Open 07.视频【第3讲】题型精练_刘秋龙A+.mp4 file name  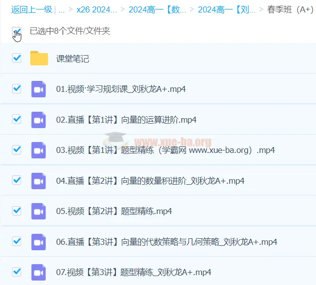(134, 272)
